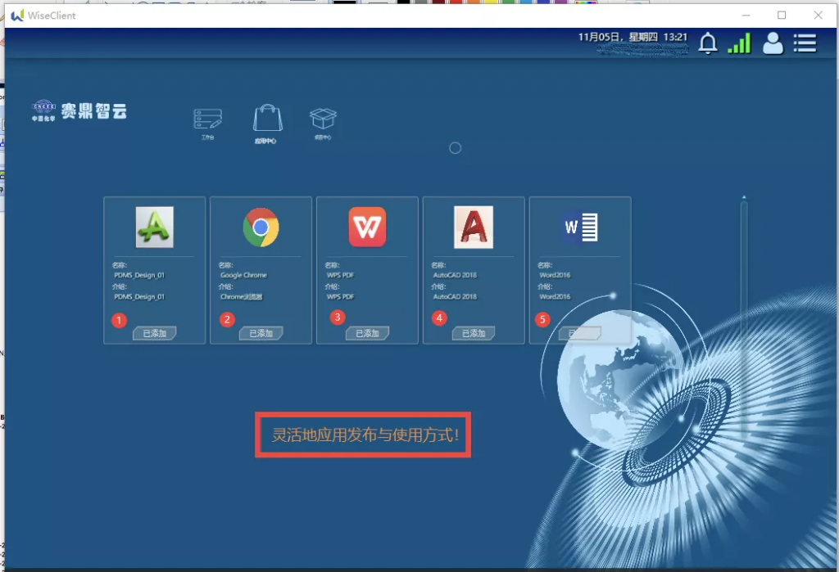Select the AutoCAD 2018 description under 介绍
The height and width of the screenshot is (572, 839).
pos(455,297)
